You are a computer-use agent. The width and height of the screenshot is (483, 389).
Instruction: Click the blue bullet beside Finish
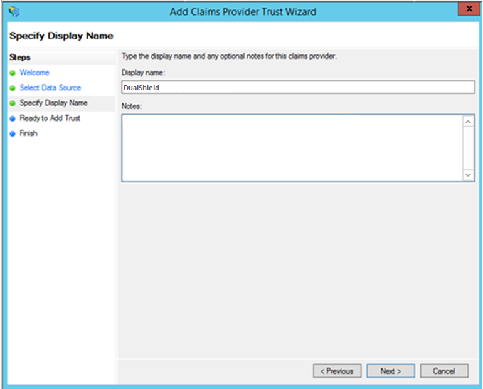click(x=12, y=133)
